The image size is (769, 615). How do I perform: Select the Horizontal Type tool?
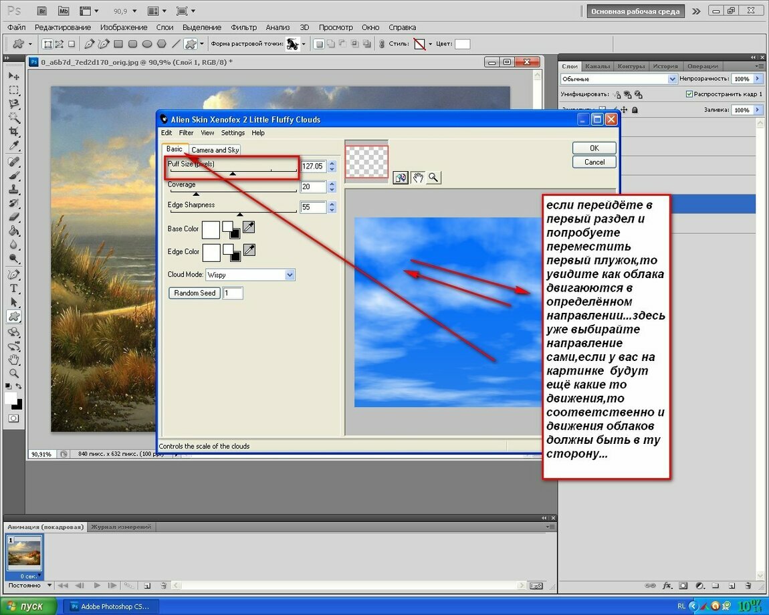point(14,288)
